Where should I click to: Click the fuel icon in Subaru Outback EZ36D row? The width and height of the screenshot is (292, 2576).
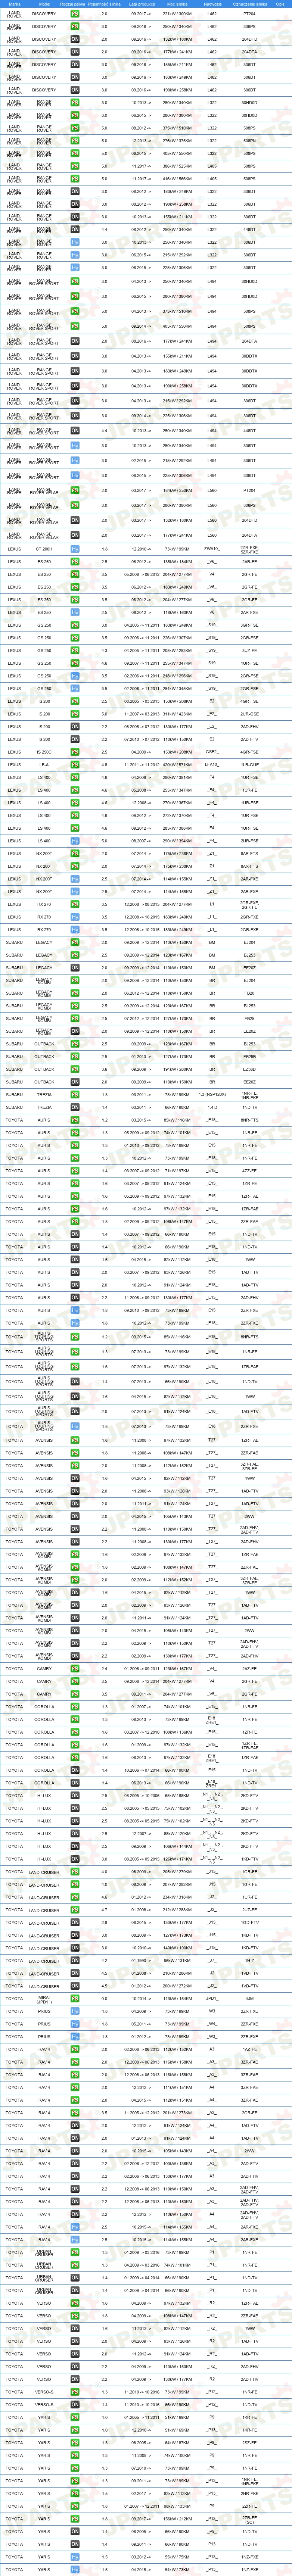point(75,1069)
